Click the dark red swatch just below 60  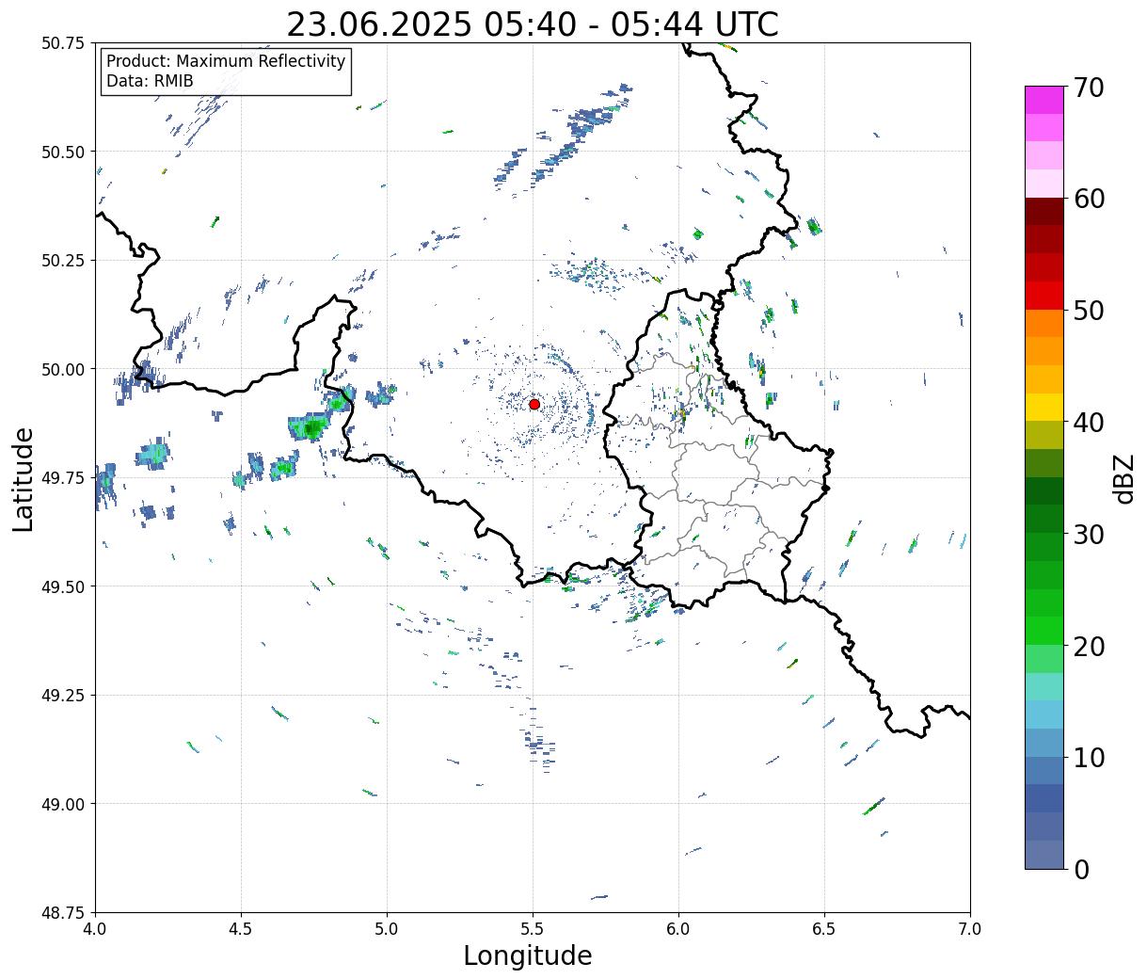point(1044,212)
